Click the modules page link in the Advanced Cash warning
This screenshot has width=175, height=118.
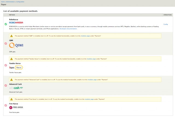92,79
